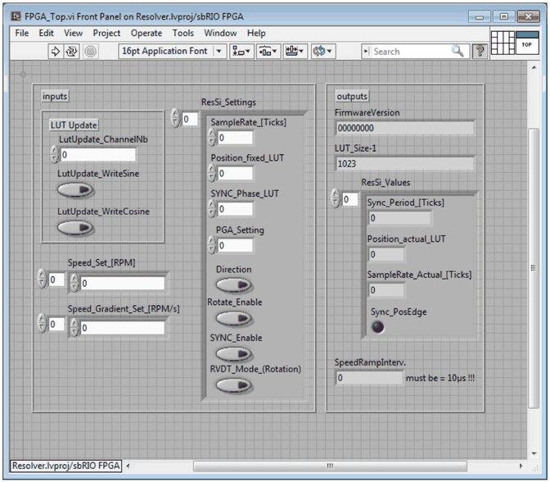Open the font dropdown arrow
Viewport: 550px width, 482px height.
tap(219, 52)
